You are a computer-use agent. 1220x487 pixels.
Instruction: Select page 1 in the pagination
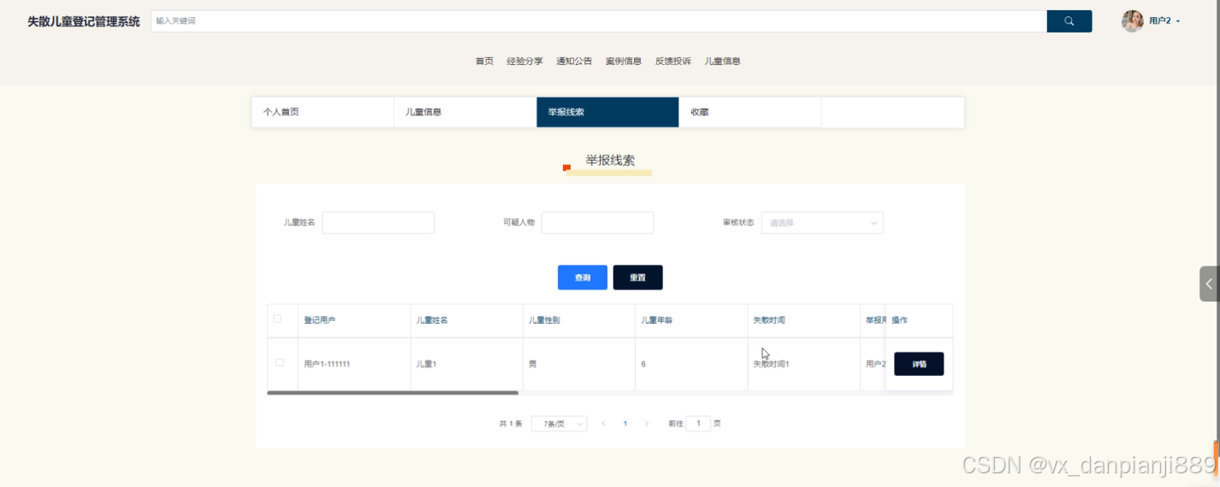coord(625,424)
